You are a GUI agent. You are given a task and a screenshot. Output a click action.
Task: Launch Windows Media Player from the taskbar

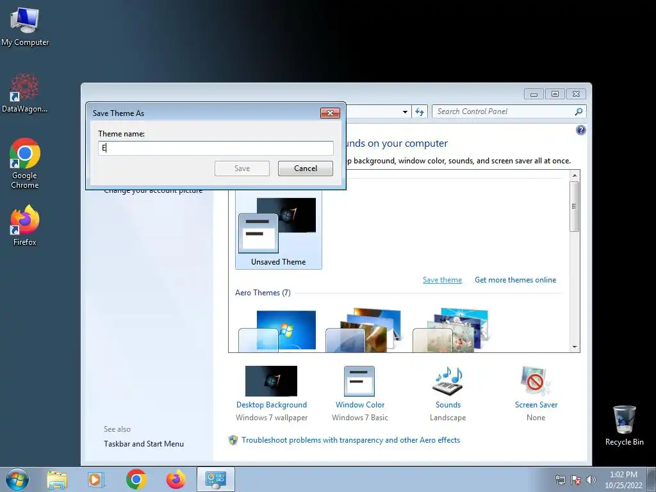pyautogui.click(x=96, y=479)
